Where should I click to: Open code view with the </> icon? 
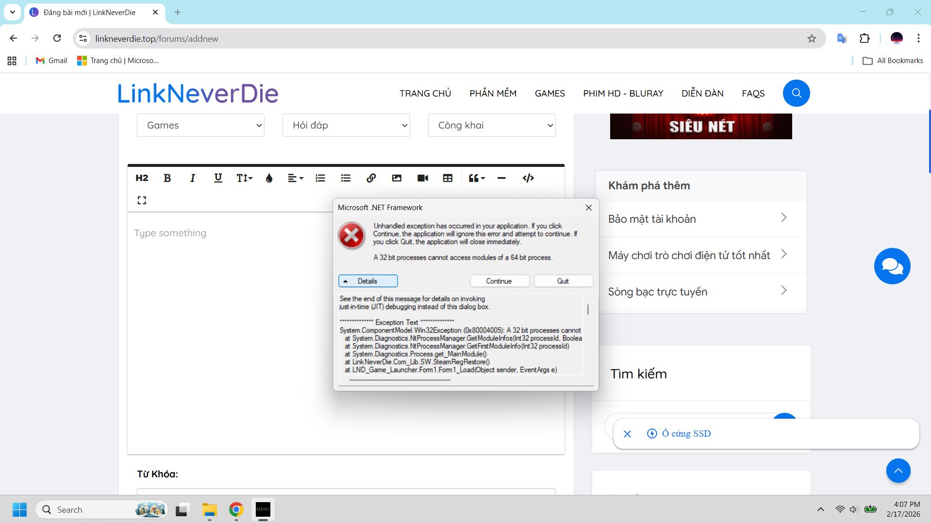click(x=528, y=178)
